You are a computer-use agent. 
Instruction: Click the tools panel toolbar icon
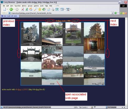pos(68,9)
